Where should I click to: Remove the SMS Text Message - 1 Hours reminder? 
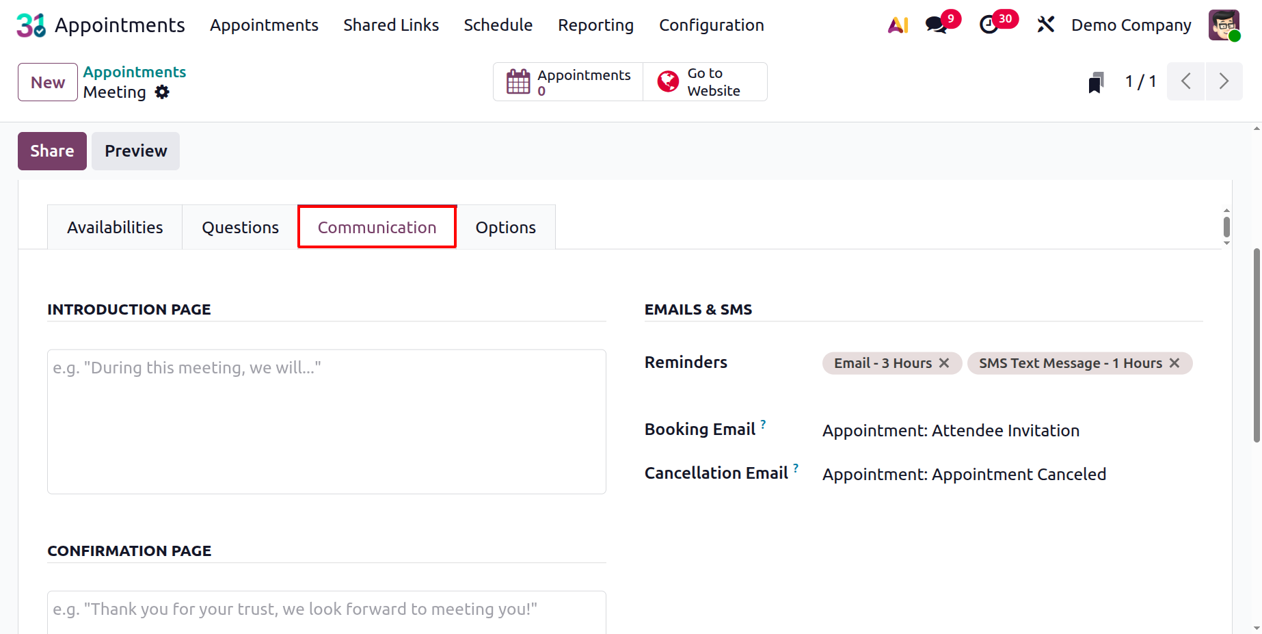tap(1174, 363)
